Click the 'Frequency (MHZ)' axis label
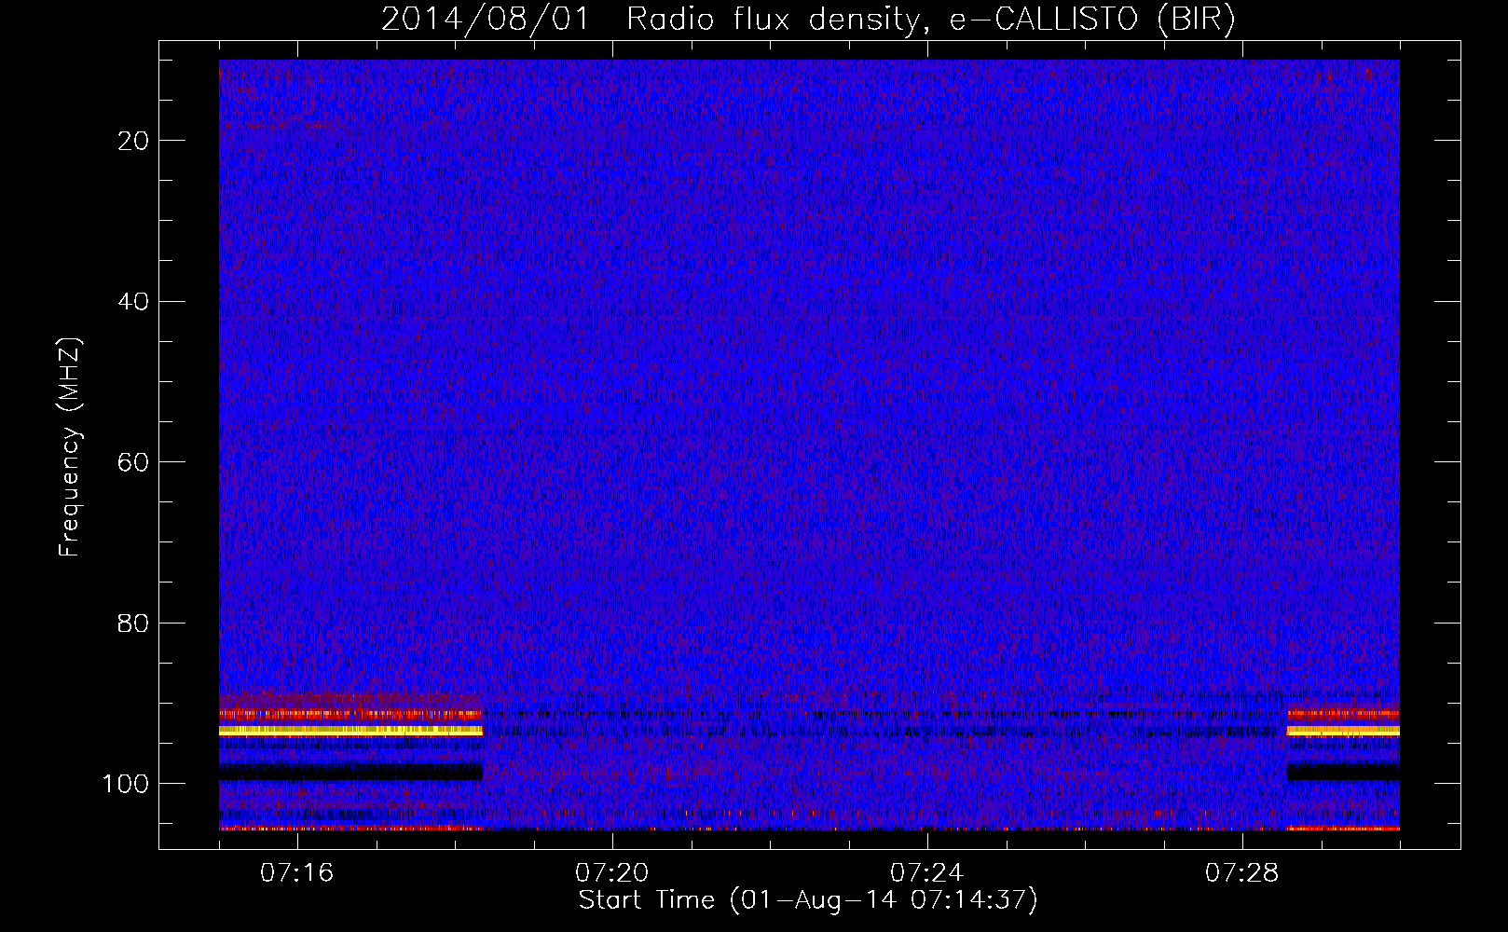 [70, 446]
